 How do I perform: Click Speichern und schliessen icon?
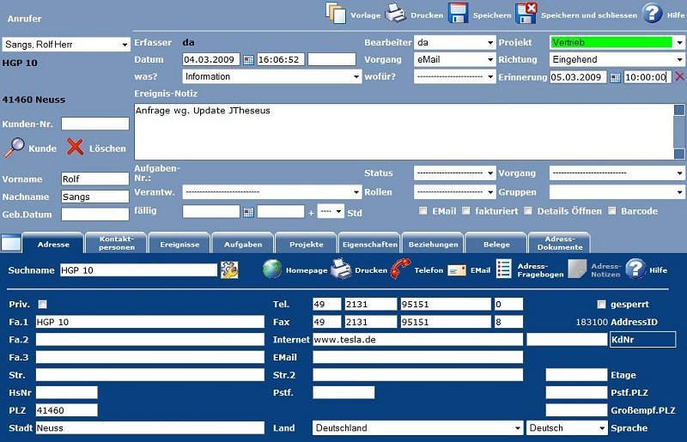[x=526, y=13]
